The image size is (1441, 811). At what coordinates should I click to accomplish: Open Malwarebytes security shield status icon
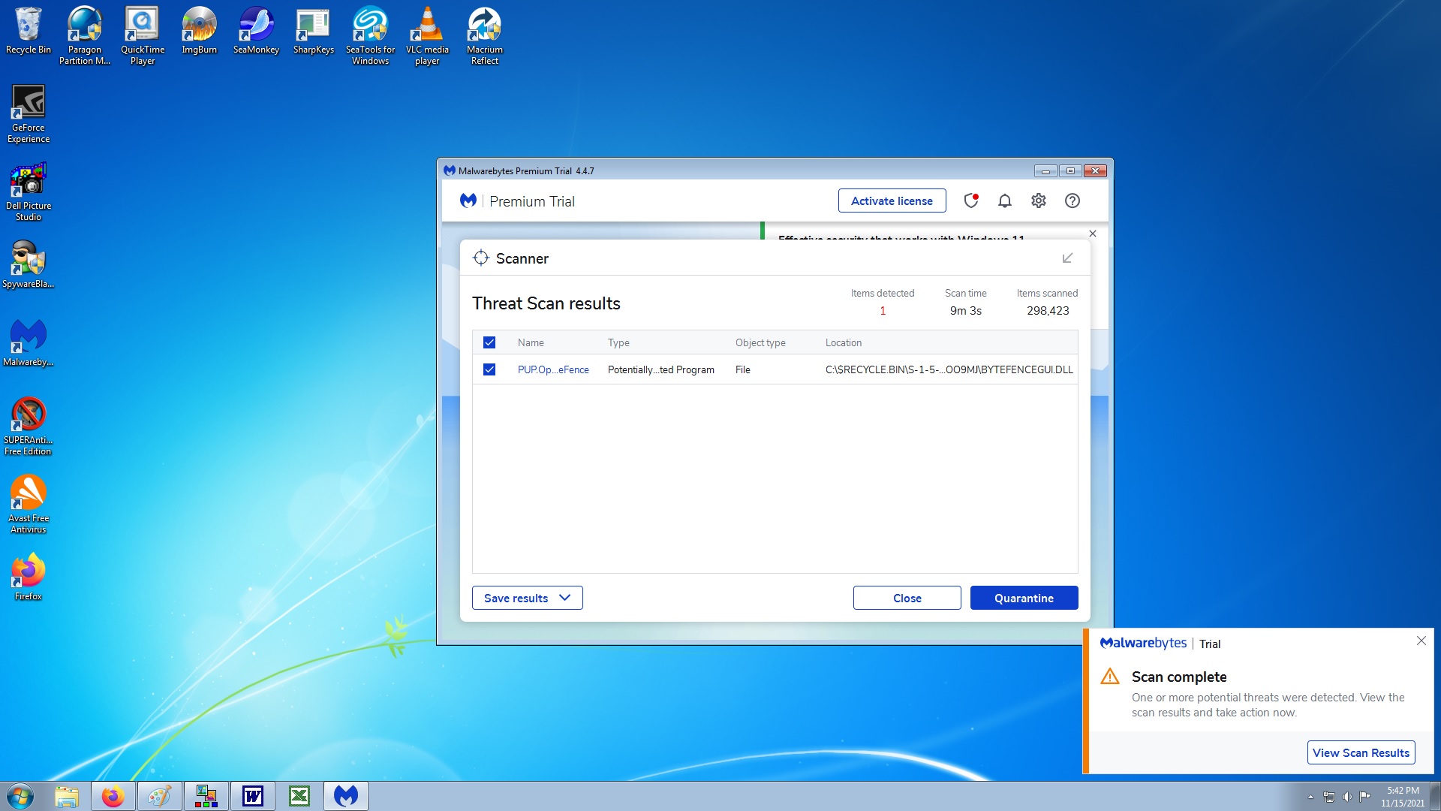[x=971, y=200]
